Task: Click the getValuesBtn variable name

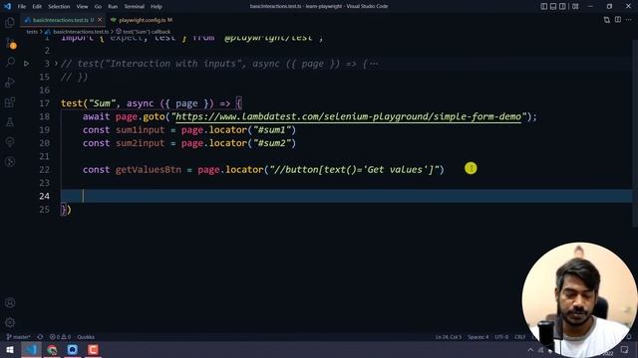Action: [149, 170]
